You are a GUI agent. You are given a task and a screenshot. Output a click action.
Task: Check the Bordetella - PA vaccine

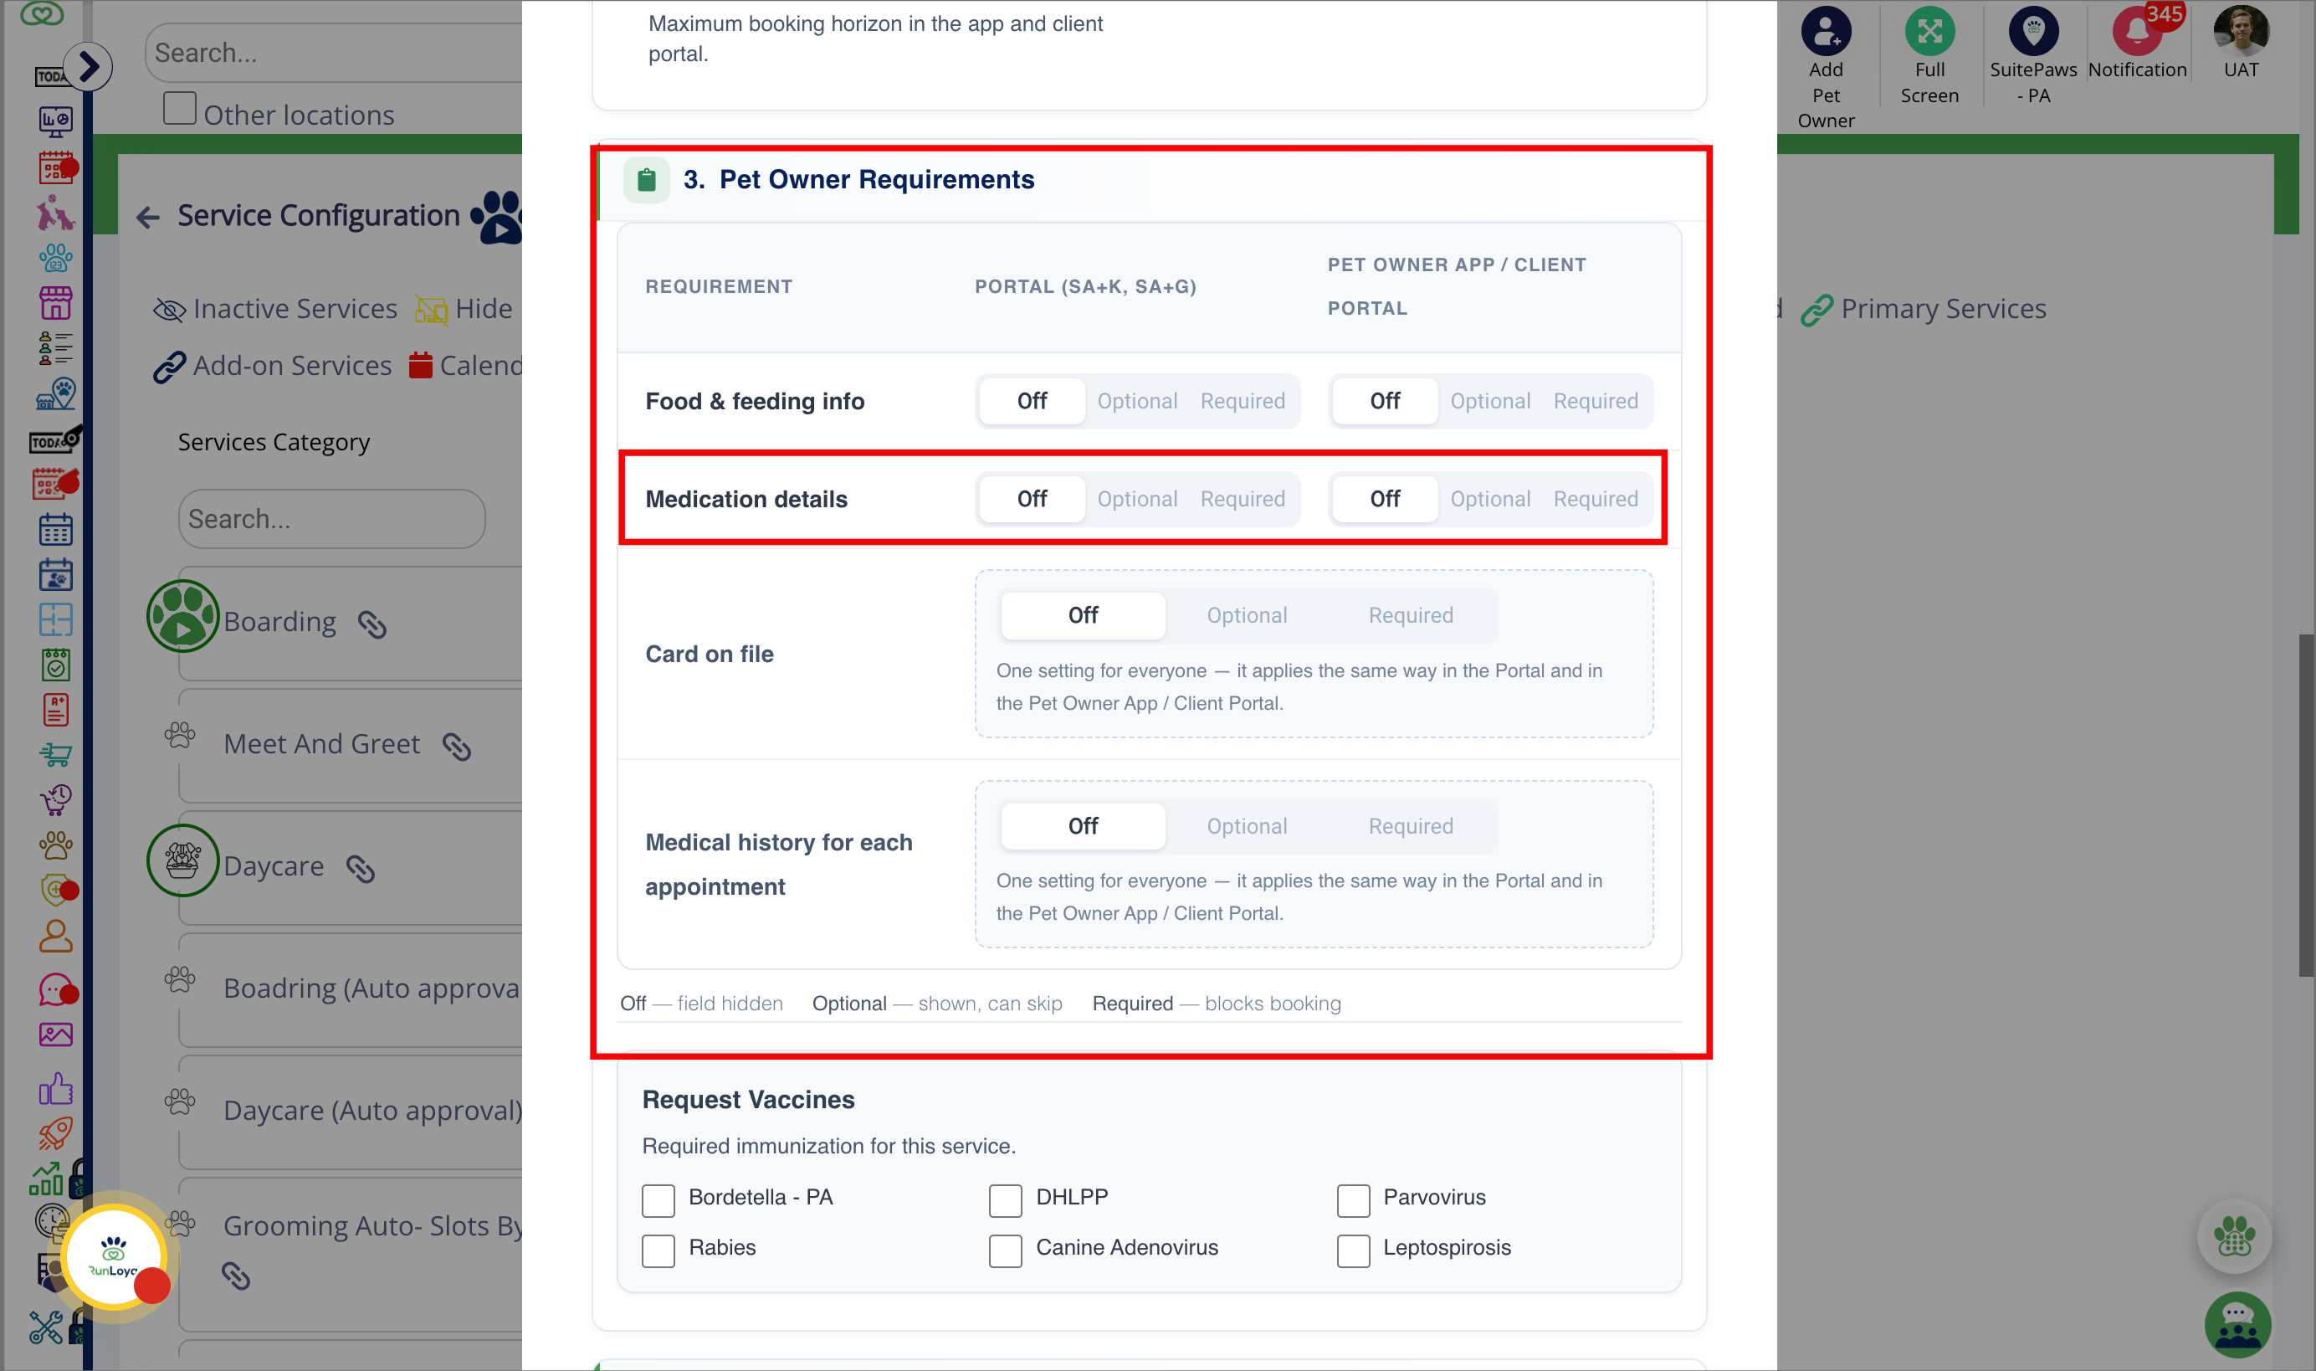click(x=658, y=1201)
